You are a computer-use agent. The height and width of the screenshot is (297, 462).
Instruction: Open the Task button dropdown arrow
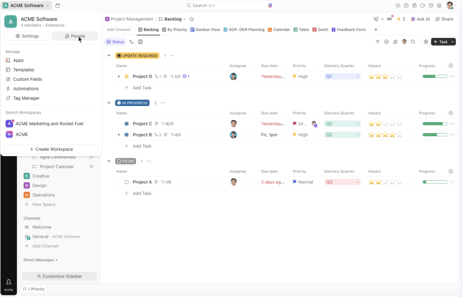click(x=453, y=42)
